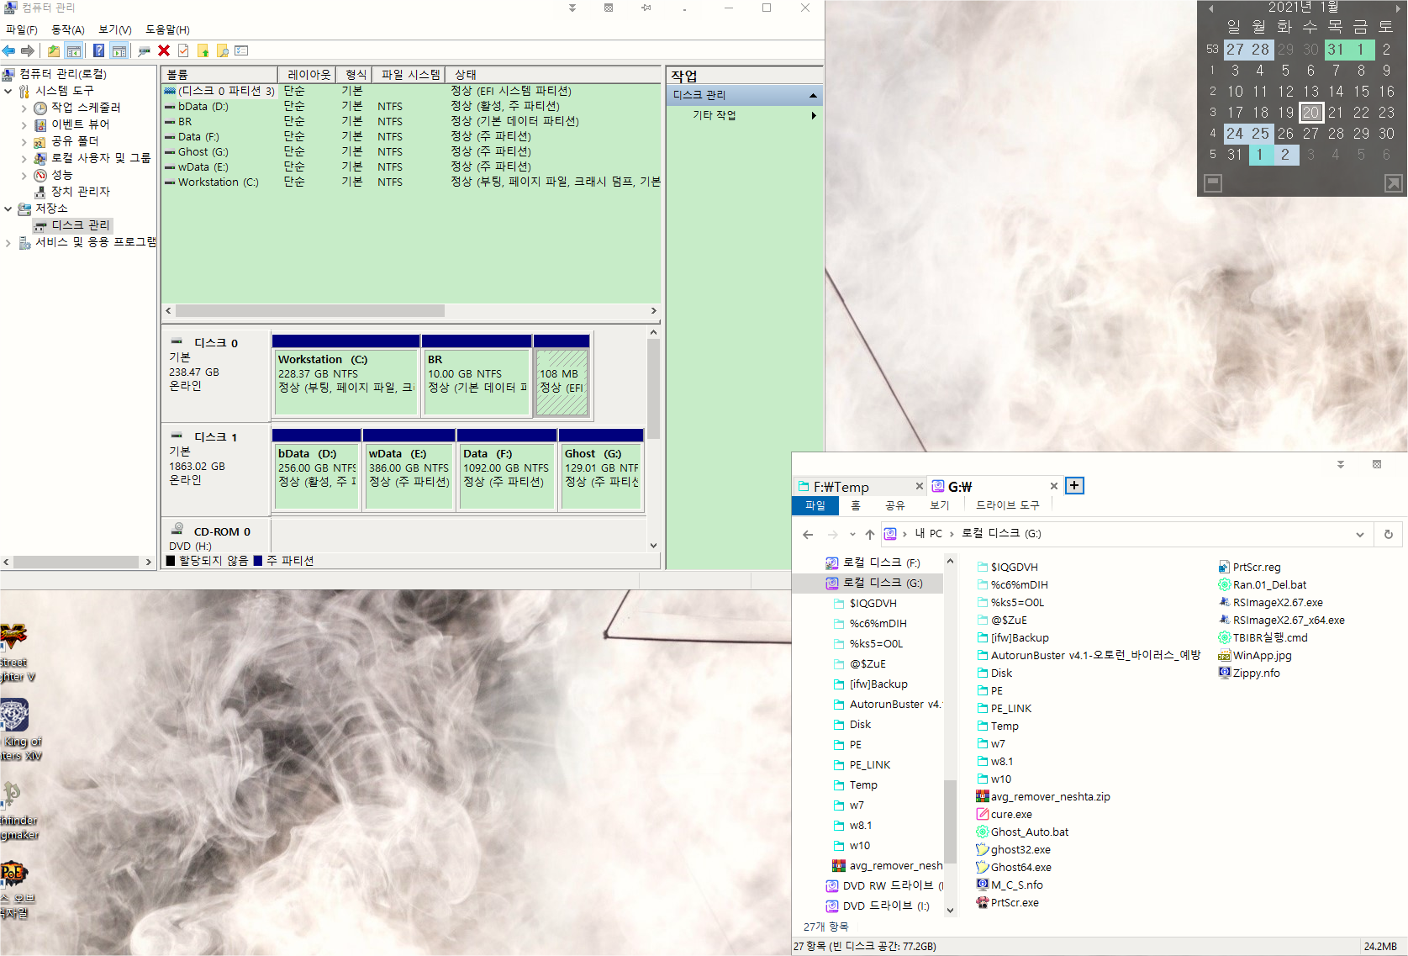Viewport: 1408px width, 956px height.
Task: Expand the 공유 폴더 tree node
Action: coord(24,141)
